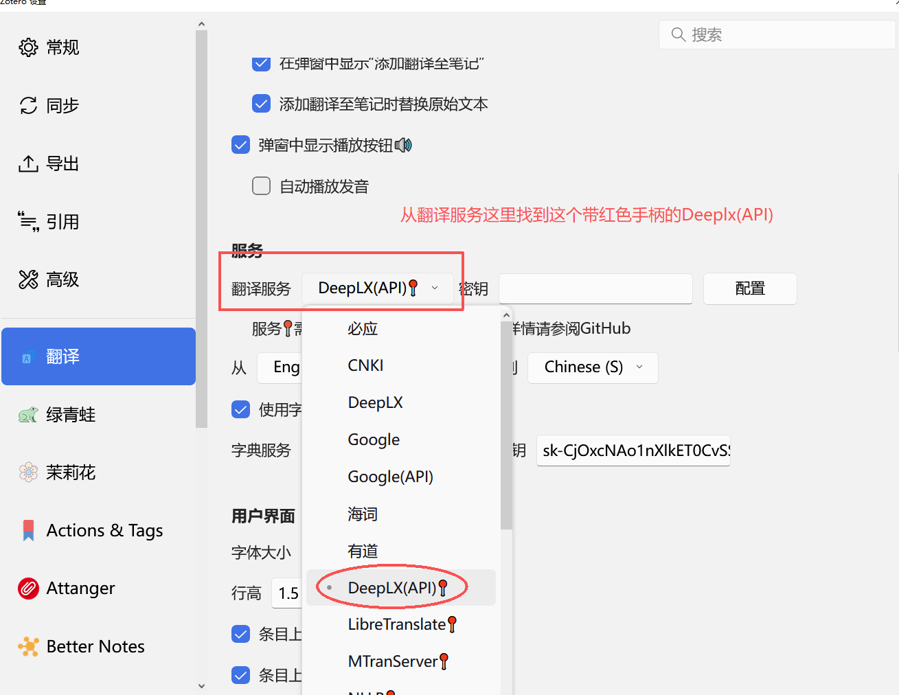Open the Attanger paperclip icon
The height and width of the screenshot is (695, 899).
(x=28, y=589)
